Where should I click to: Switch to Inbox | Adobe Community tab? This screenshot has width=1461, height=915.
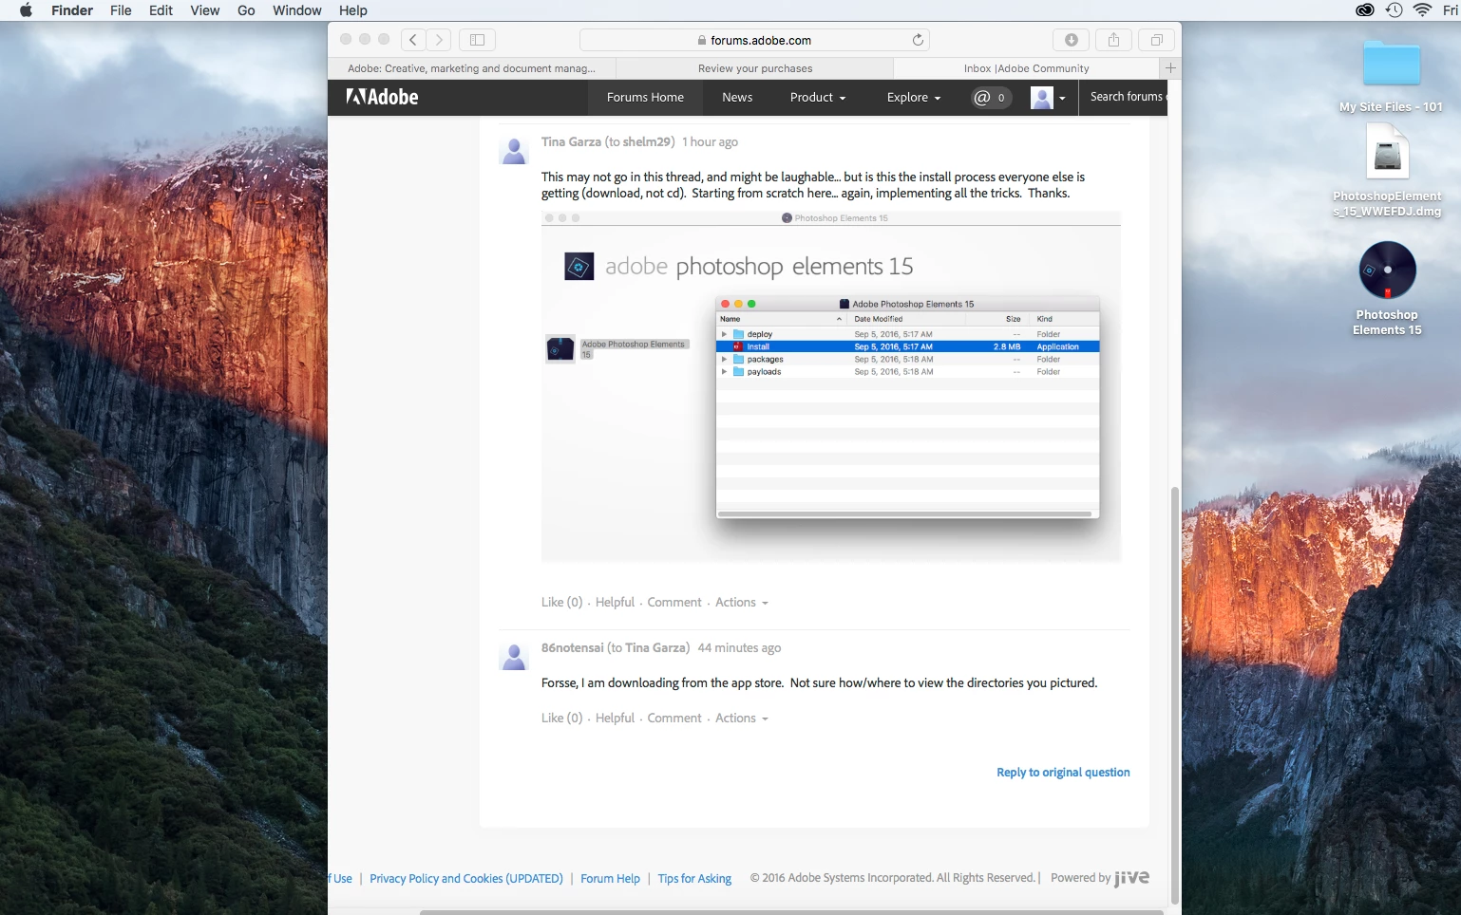click(x=1027, y=68)
